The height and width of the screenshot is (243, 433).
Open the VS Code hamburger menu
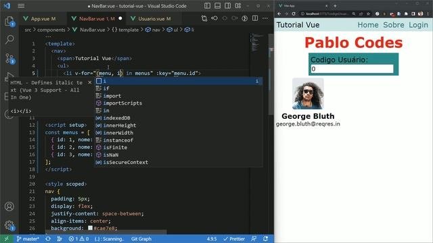[x=21, y=6]
